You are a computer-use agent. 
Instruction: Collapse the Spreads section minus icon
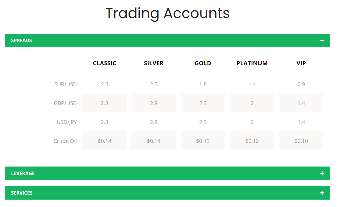click(x=322, y=40)
